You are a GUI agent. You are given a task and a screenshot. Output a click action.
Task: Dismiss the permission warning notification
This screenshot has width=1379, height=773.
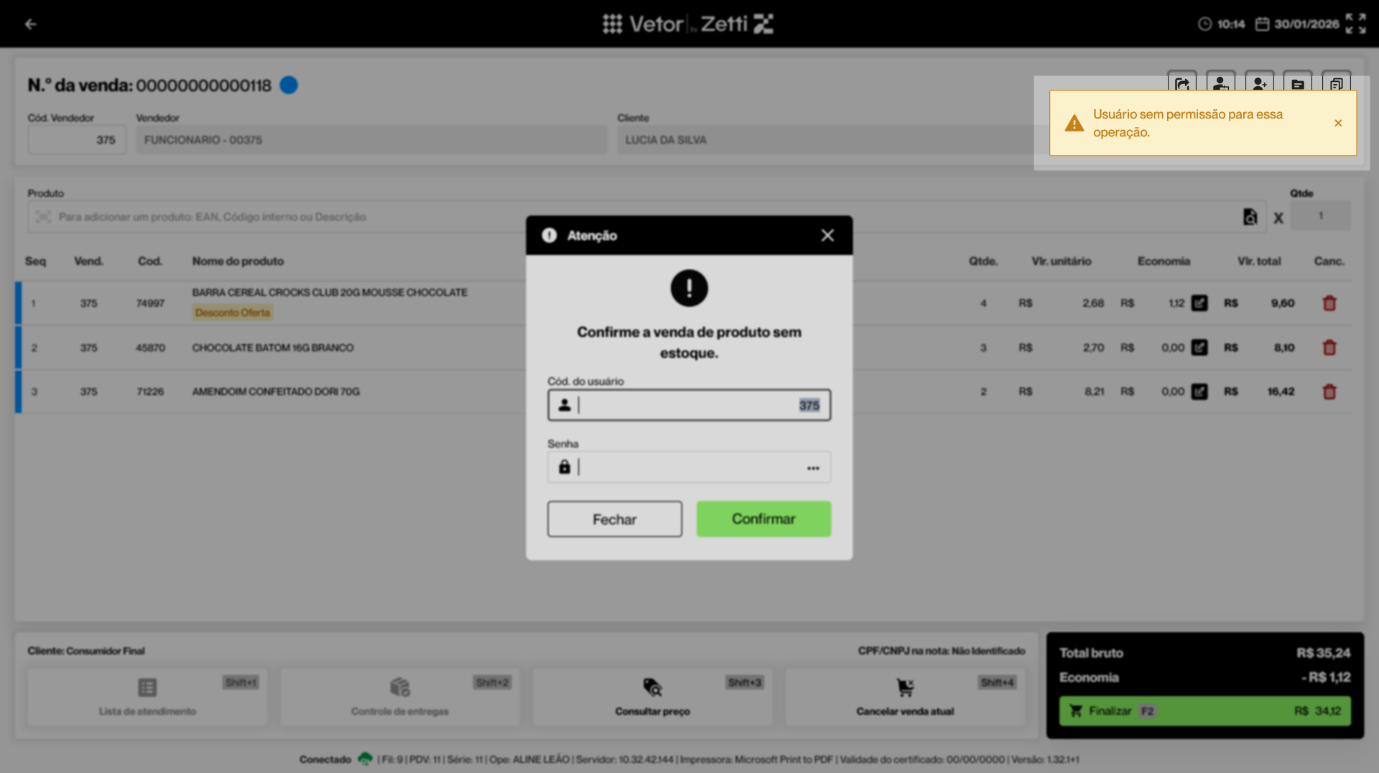(x=1338, y=123)
